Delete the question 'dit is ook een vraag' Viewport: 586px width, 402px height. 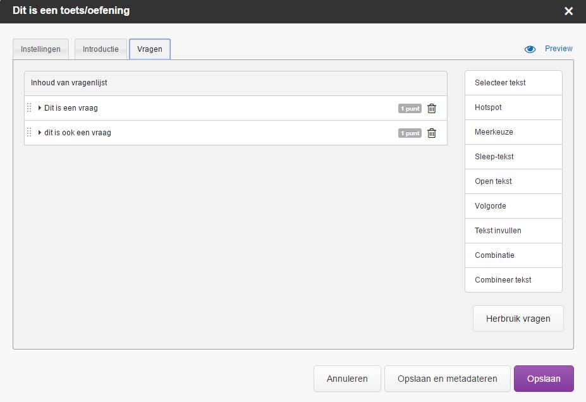[x=432, y=133]
